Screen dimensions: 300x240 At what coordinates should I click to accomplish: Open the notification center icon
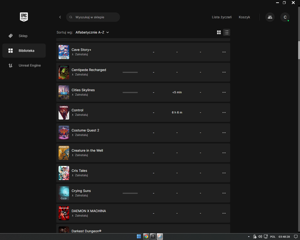pyautogui.click(x=296, y=237)
